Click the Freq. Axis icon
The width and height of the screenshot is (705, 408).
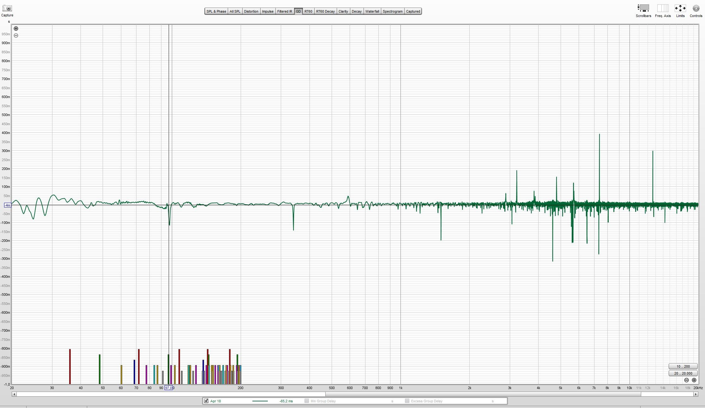[662, 8]
